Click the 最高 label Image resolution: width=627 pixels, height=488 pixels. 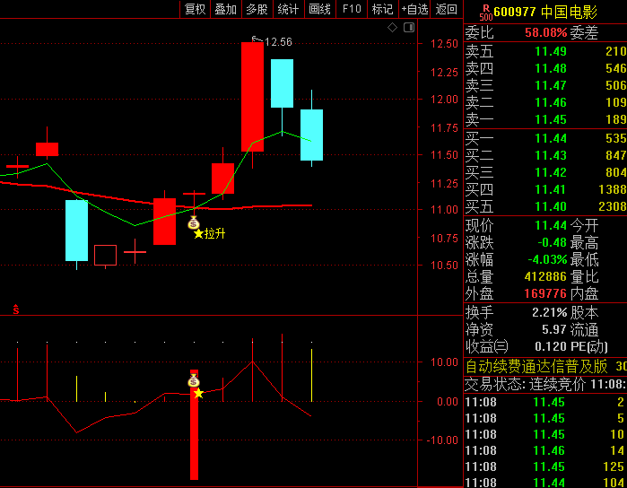pyautogui.click(x=584, y=243)
